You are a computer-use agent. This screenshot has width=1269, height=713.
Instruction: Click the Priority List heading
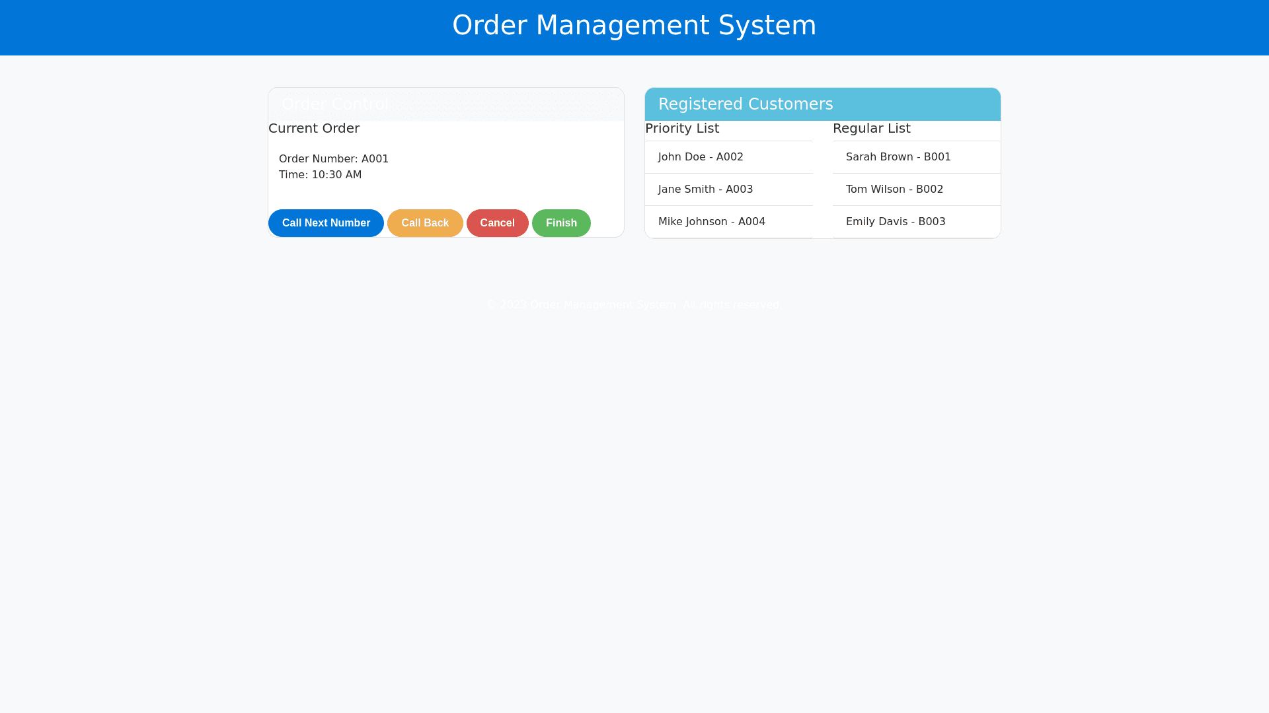coord(682,129)
